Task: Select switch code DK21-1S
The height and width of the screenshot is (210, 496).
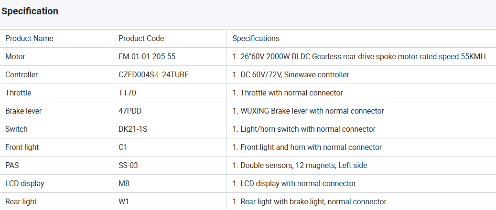Action: coord(132,129)
